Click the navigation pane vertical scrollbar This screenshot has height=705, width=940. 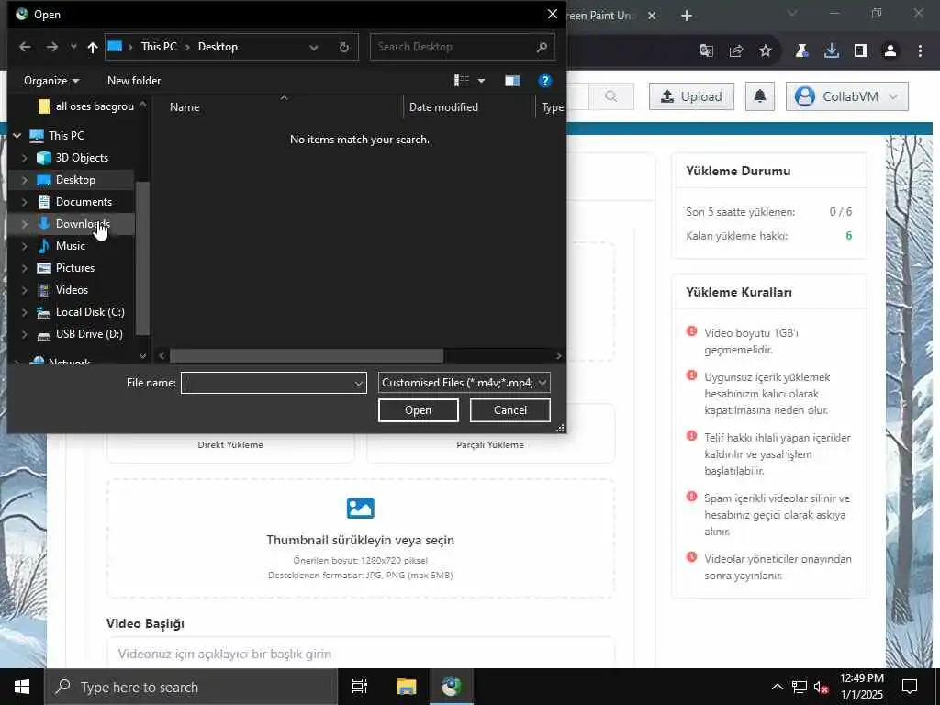coord(142,258)
